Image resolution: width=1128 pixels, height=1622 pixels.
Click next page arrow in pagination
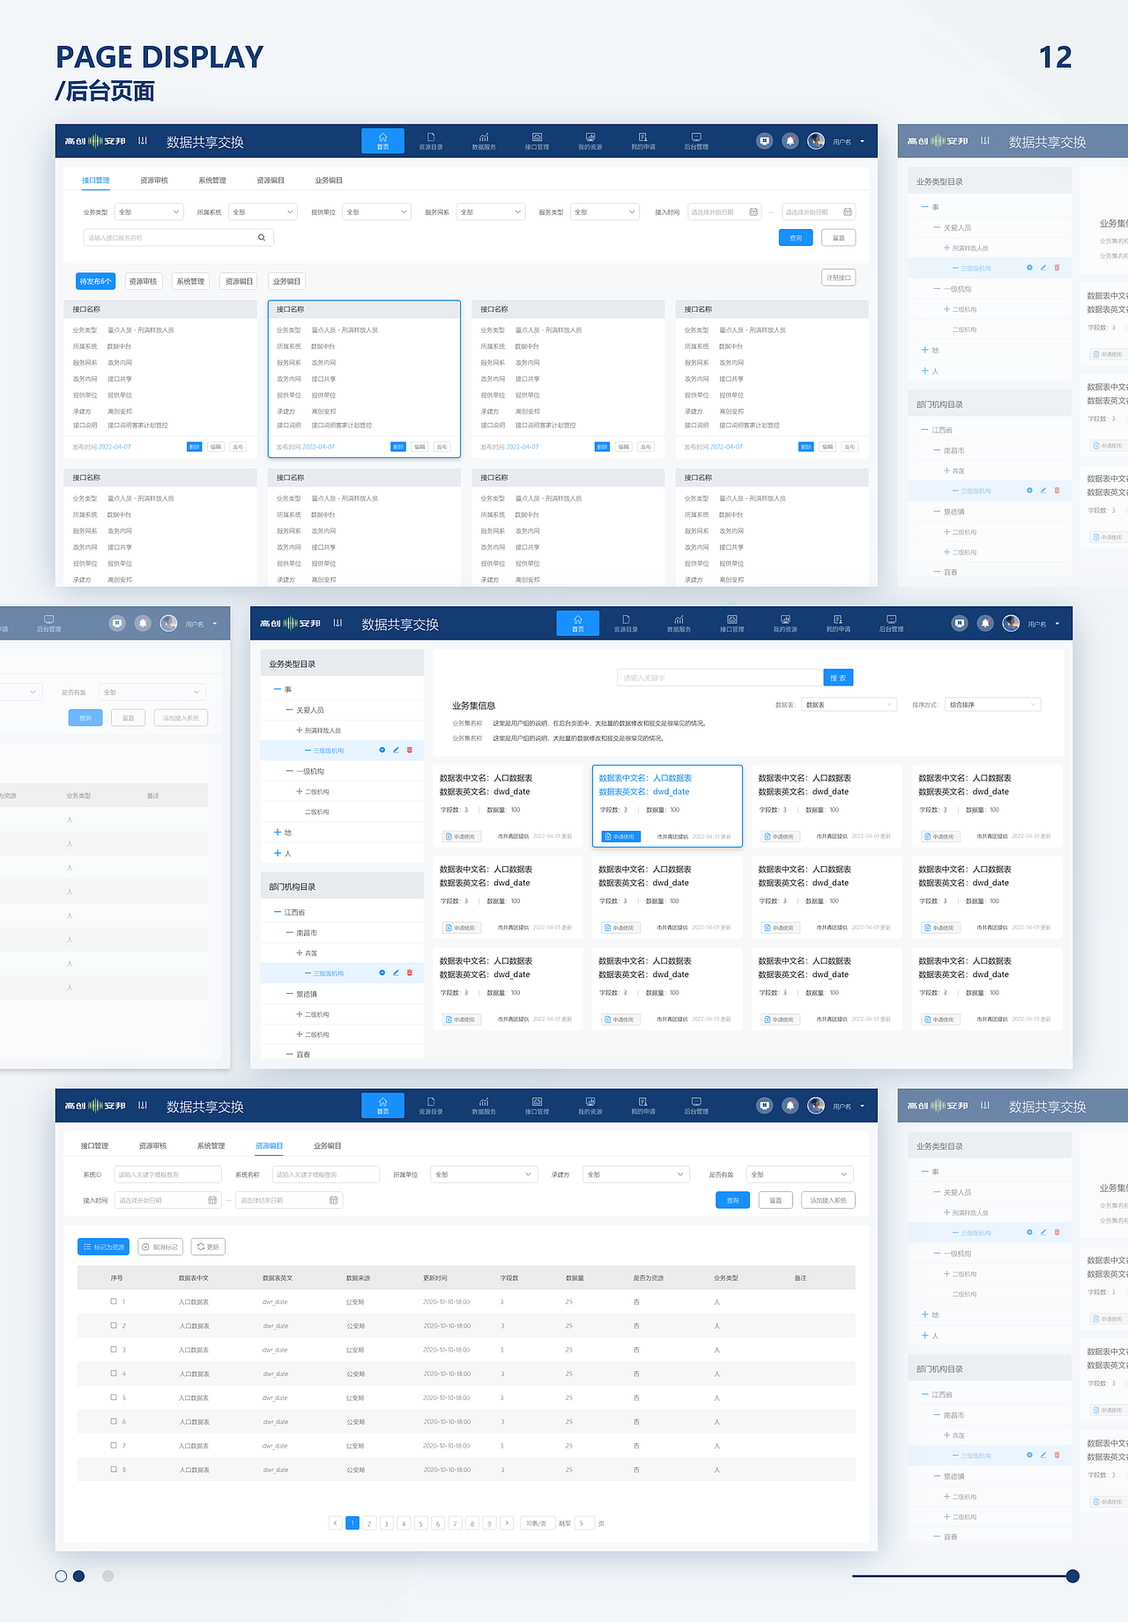(507, 1522)
